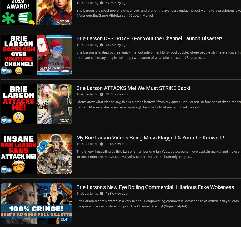Click verified badge beside the 479K views channel

pos(102,3)
